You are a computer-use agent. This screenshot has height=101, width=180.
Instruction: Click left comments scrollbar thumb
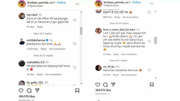coord(81,31)
